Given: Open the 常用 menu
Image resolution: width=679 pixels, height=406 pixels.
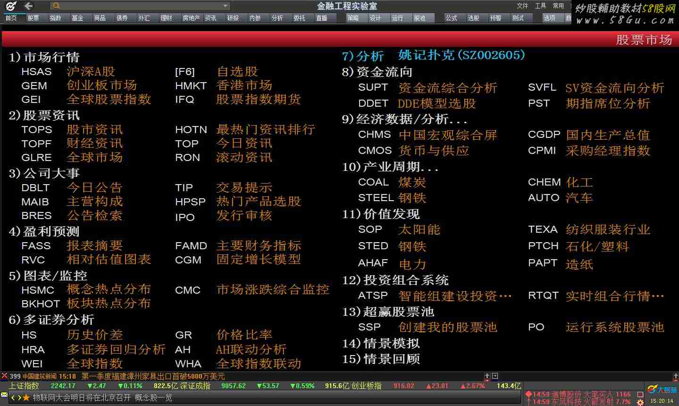Looking at the screenshot, I should pyautogui.click(x=558, y=6).
